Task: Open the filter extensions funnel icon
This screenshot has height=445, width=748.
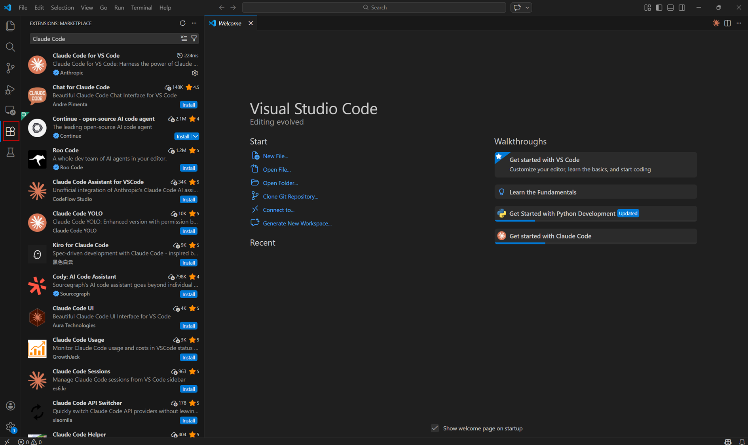Action: [x=194, y=38]
